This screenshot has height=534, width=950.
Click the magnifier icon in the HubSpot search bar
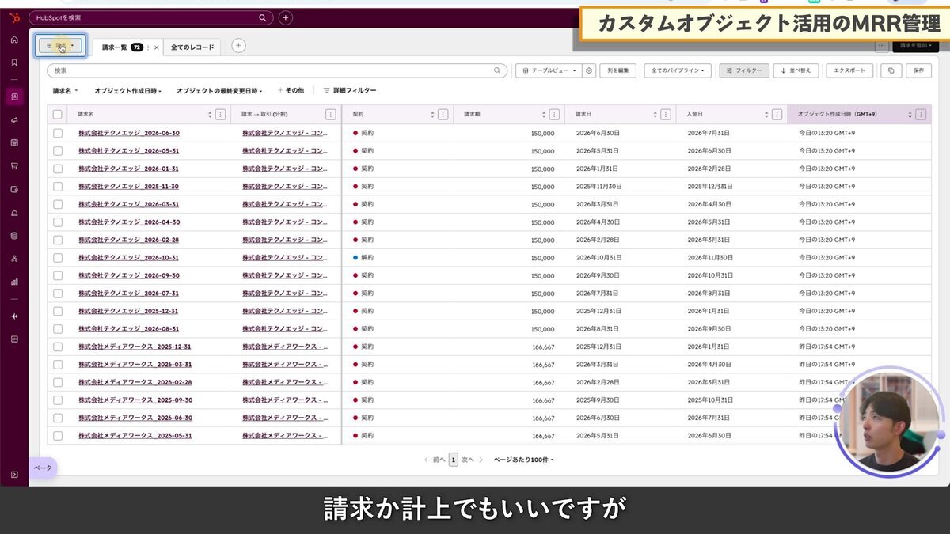click(x=262, y=17)
